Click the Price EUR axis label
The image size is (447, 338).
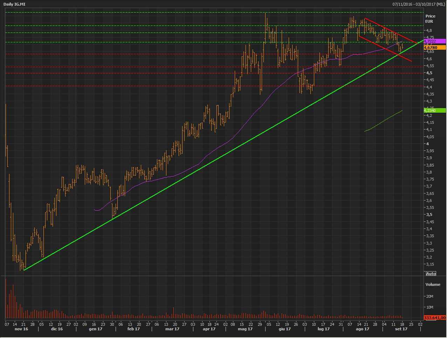click(430, 19)
